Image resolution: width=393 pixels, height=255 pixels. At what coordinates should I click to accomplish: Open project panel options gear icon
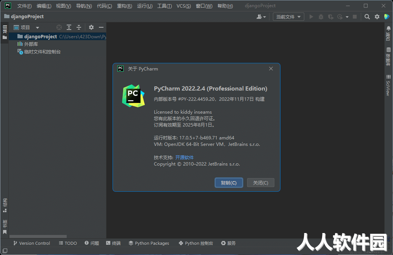[91, 27]
